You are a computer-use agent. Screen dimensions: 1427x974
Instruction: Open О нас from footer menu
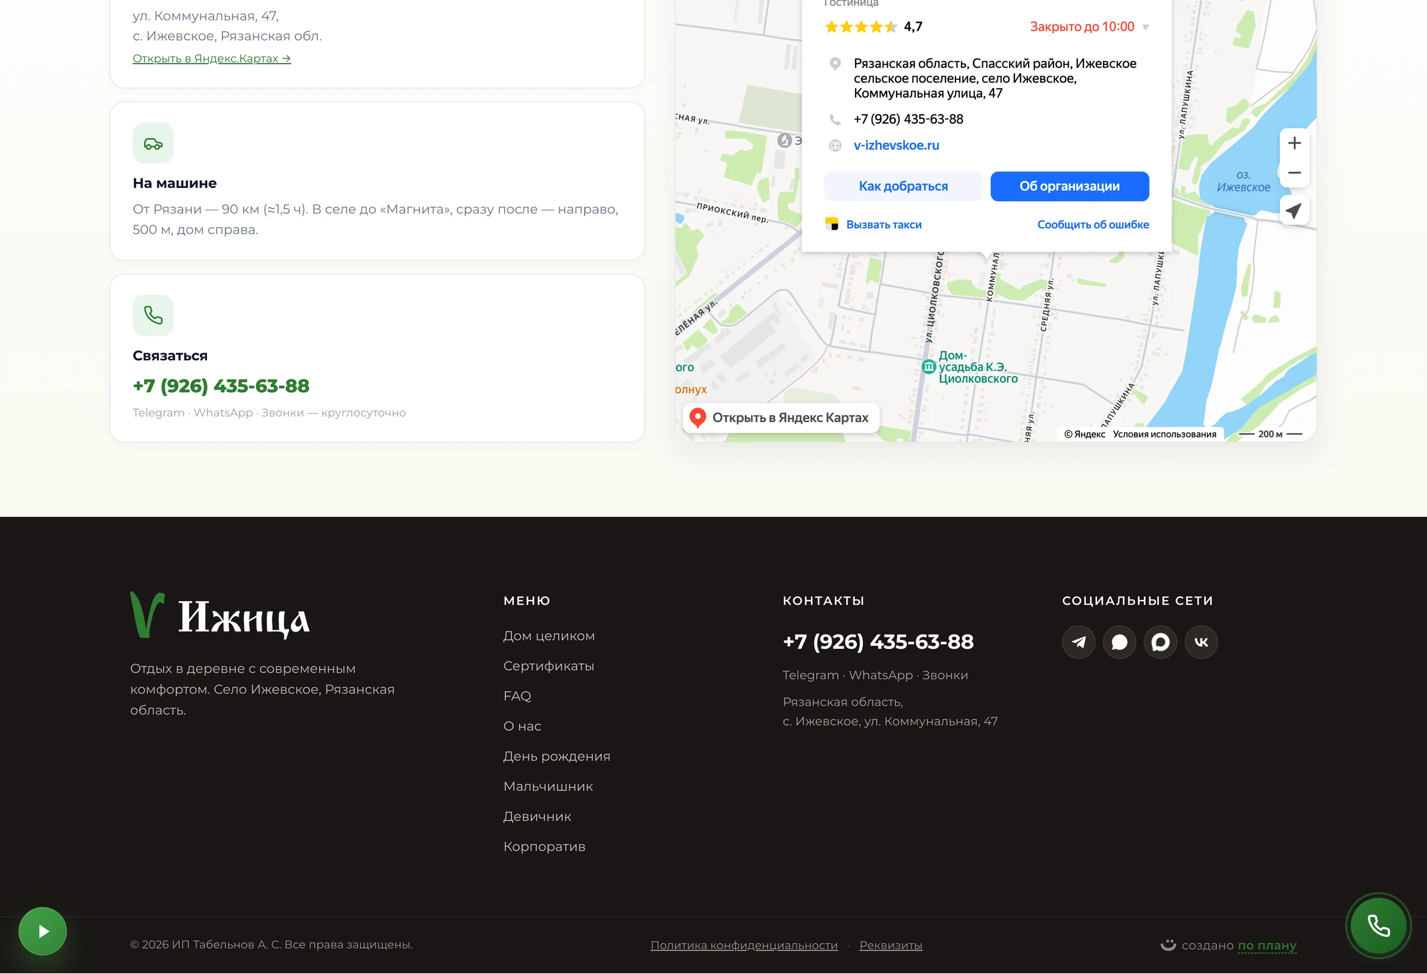(522, 726)
